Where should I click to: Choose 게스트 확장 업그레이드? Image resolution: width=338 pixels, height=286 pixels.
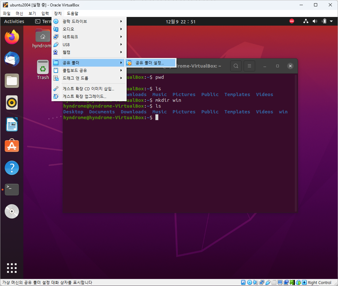coord(89,96)
